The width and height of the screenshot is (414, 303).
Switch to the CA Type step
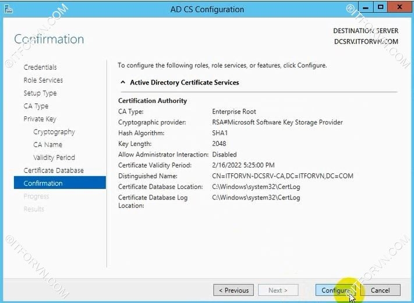point(36,106)
